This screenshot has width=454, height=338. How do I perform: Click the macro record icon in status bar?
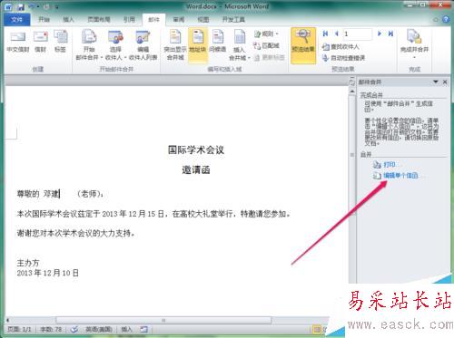click(143, 329)
